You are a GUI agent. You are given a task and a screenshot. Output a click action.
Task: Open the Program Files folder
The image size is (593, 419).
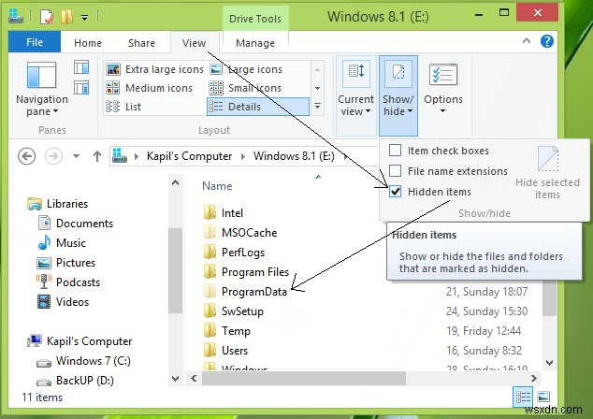[254, 272]
